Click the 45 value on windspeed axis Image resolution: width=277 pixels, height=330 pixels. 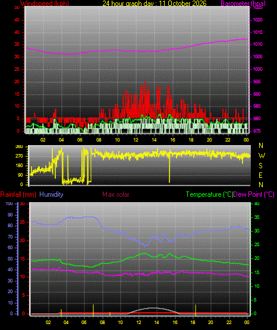(x=17, y=20)
